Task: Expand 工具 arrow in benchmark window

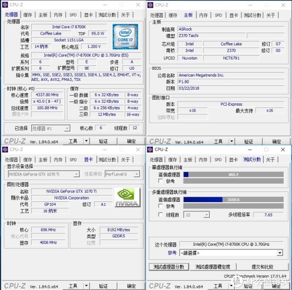Action: tap(231, 286)
